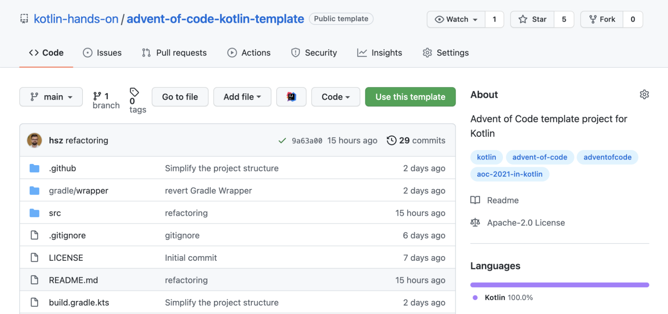Click the build.gradle.kts file icon

click(x=34, y=303)
